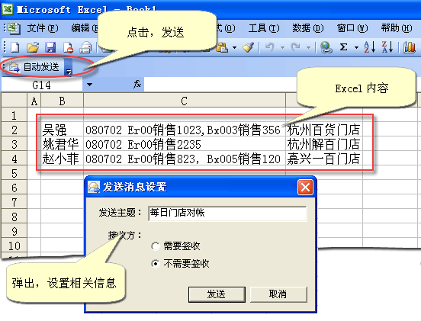The height and width of the screenshot is (321, 421).
Task: Open the 工具(T) menu
Action: tap(264, 28)
